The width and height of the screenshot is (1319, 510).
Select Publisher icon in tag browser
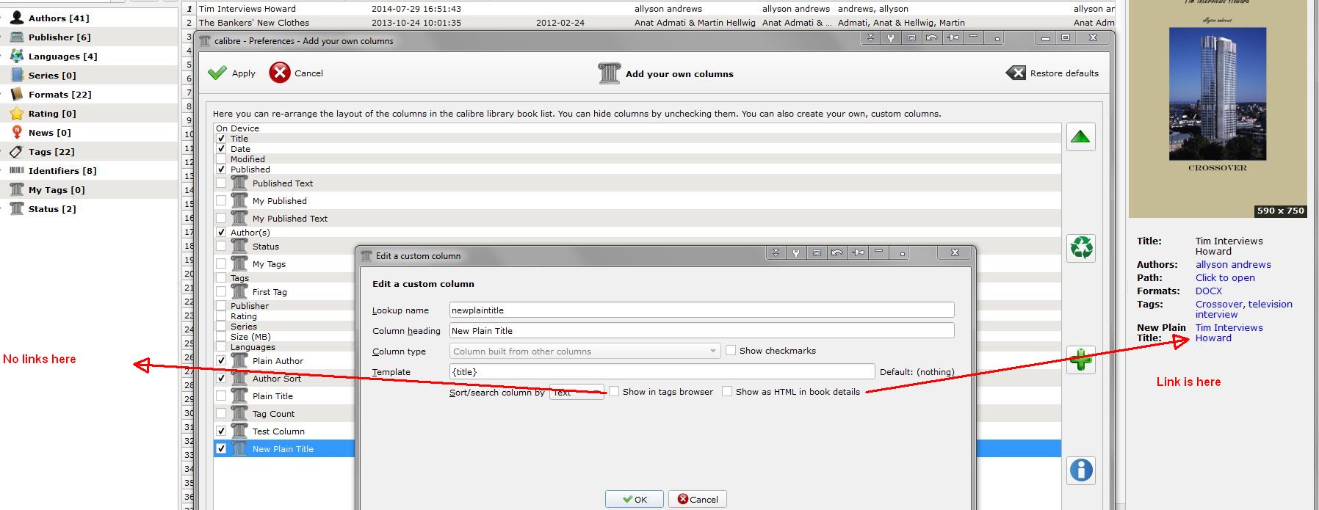tap(17, 37)
